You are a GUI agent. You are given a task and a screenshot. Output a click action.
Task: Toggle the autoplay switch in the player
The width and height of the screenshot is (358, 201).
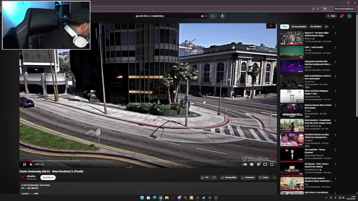[245, 164]
